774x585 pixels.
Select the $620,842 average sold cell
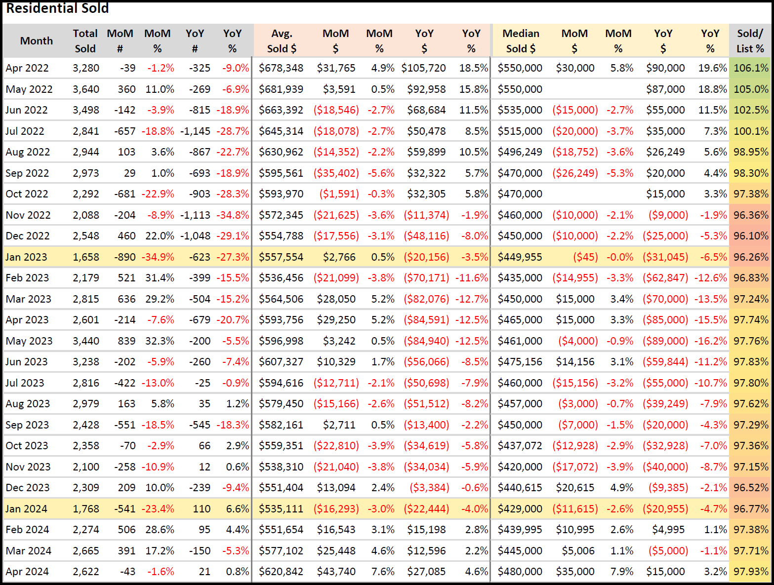[281, 572]
